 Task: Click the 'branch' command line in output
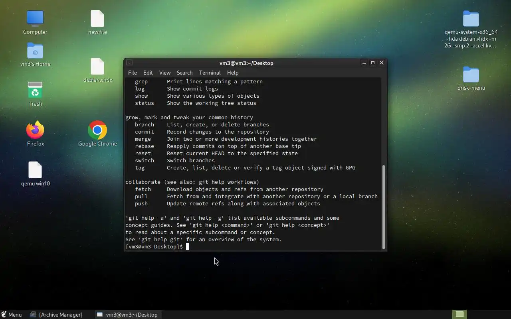point(202,125)
